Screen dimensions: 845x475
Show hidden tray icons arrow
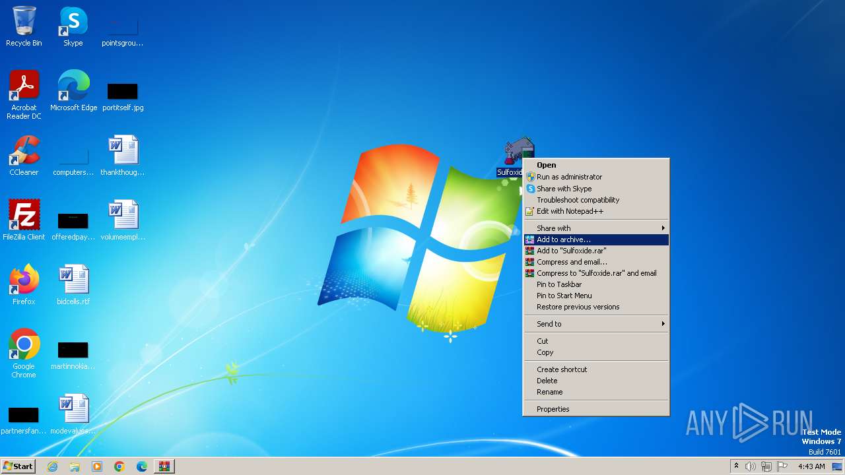click(736, 466)
